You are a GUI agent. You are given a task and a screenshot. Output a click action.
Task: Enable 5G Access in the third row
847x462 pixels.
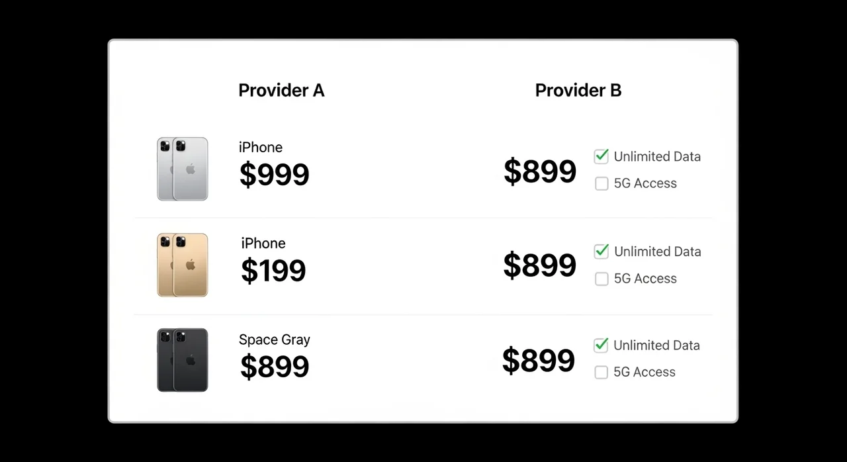tap(601, 372)
